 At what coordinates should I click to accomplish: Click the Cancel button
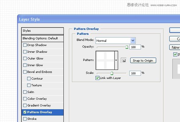coord(175,39)
